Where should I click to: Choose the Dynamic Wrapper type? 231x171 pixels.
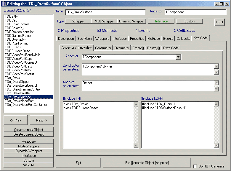(x=132, y=21)
